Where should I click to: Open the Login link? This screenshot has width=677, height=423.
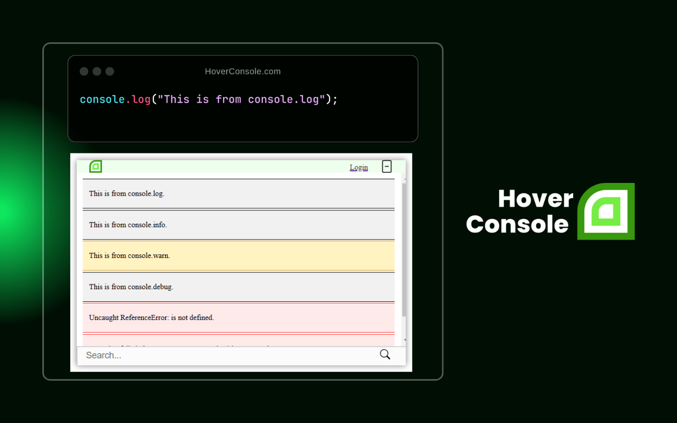click(359, 167)
